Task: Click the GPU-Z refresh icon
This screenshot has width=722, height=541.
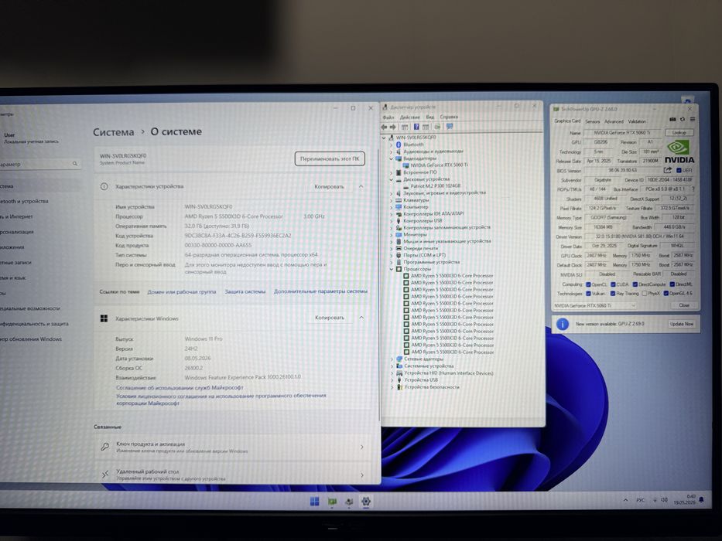Action: pyautogui.click(x=683, y=120)
